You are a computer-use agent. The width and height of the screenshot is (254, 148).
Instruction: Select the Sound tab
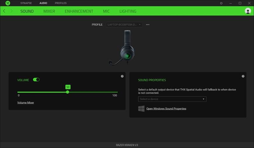click(x=27, y=11)
